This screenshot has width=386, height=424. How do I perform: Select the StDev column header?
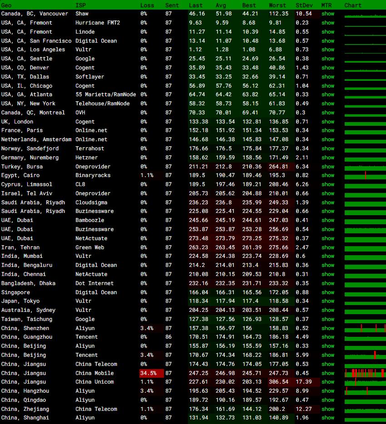[x=304, y=5]
